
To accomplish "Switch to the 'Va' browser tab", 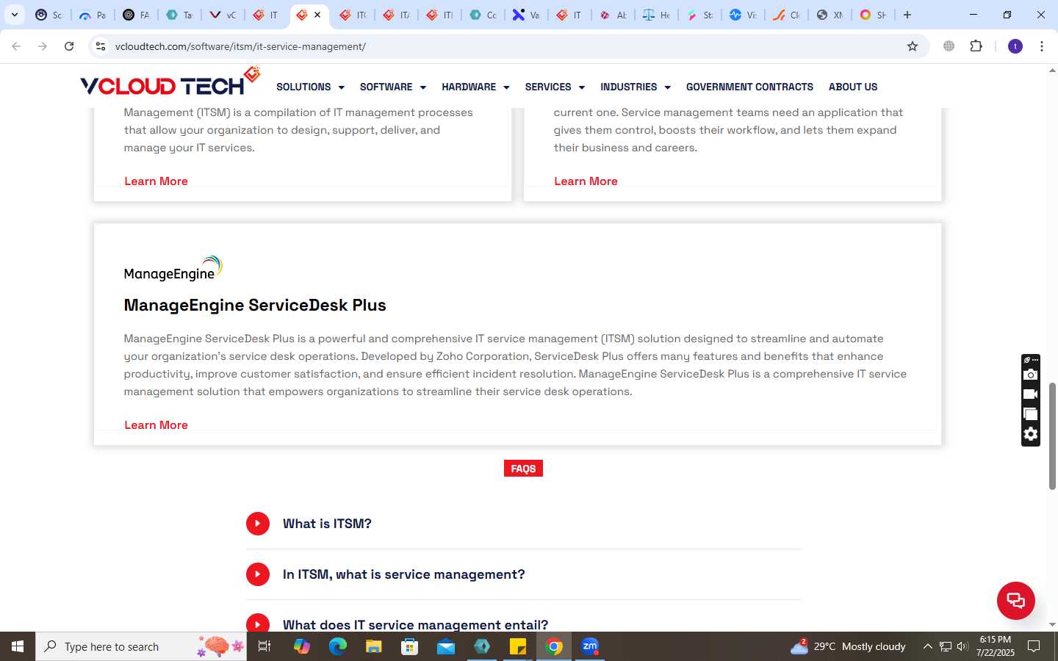I will click(x=526, y=15).
